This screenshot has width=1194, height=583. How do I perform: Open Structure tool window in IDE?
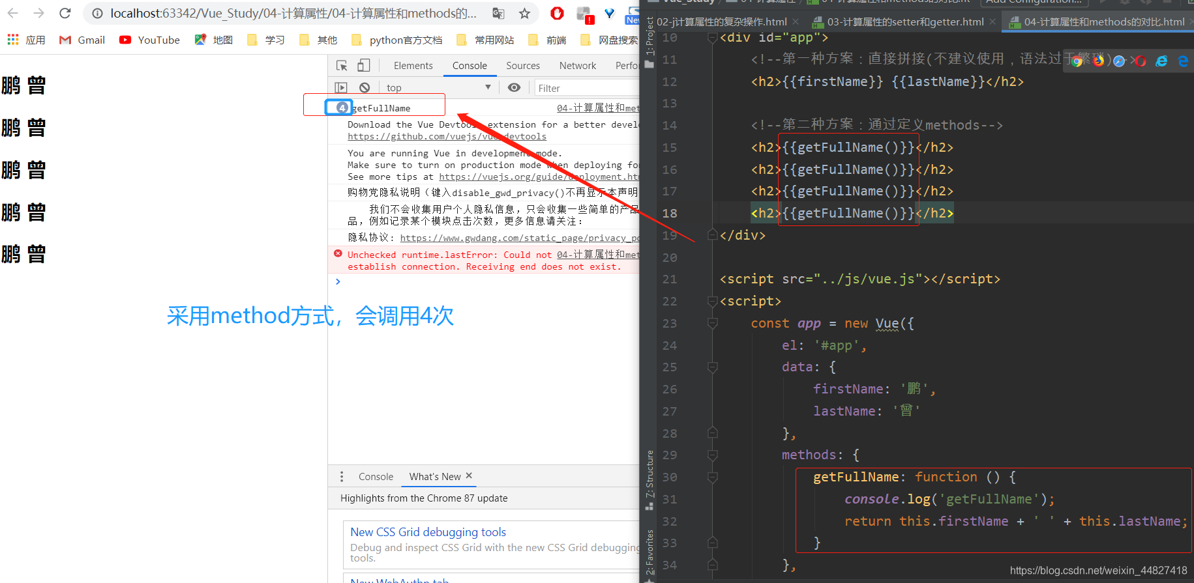(x=649, y=479)
